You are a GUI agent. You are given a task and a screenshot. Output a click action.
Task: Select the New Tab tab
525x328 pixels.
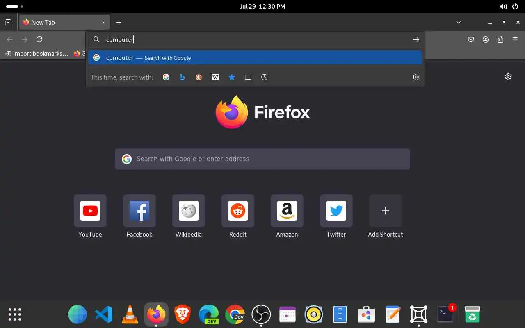64,23
